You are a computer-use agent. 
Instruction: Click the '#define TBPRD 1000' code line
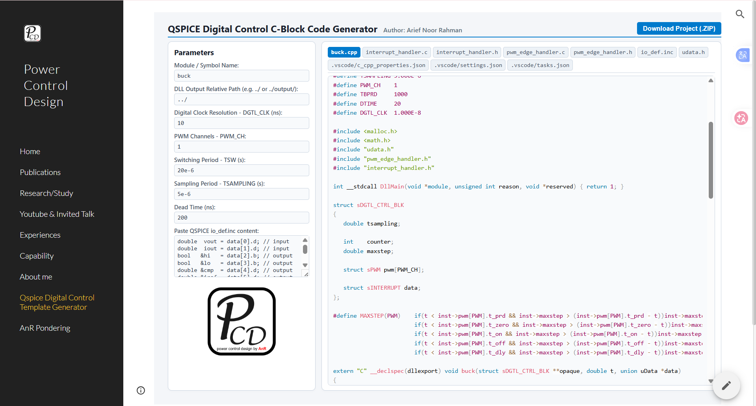tap(370, 94)
